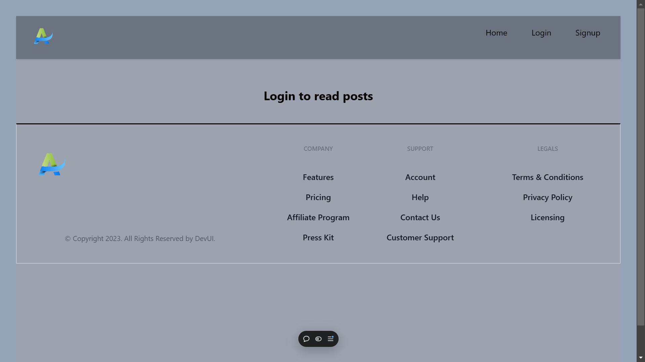Screen dimensions: 645x362
Task: Go to Account under SUPPORT
Action: pos(420,177)
